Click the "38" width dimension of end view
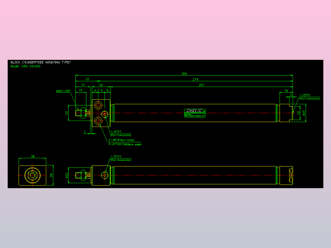 point(32,156)
